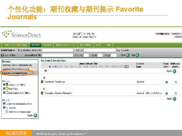The height and width of the screenshot is (136, 182).
Task: Click the Vol/Issue Alerts column header
Action: pos(175,65)
